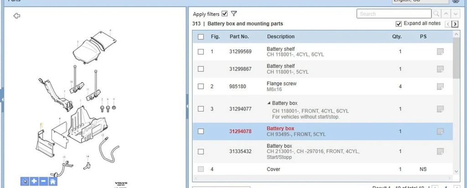The image size is (467, 188).
Task: Click in the Search input field
Action: (x=394, y=14)
